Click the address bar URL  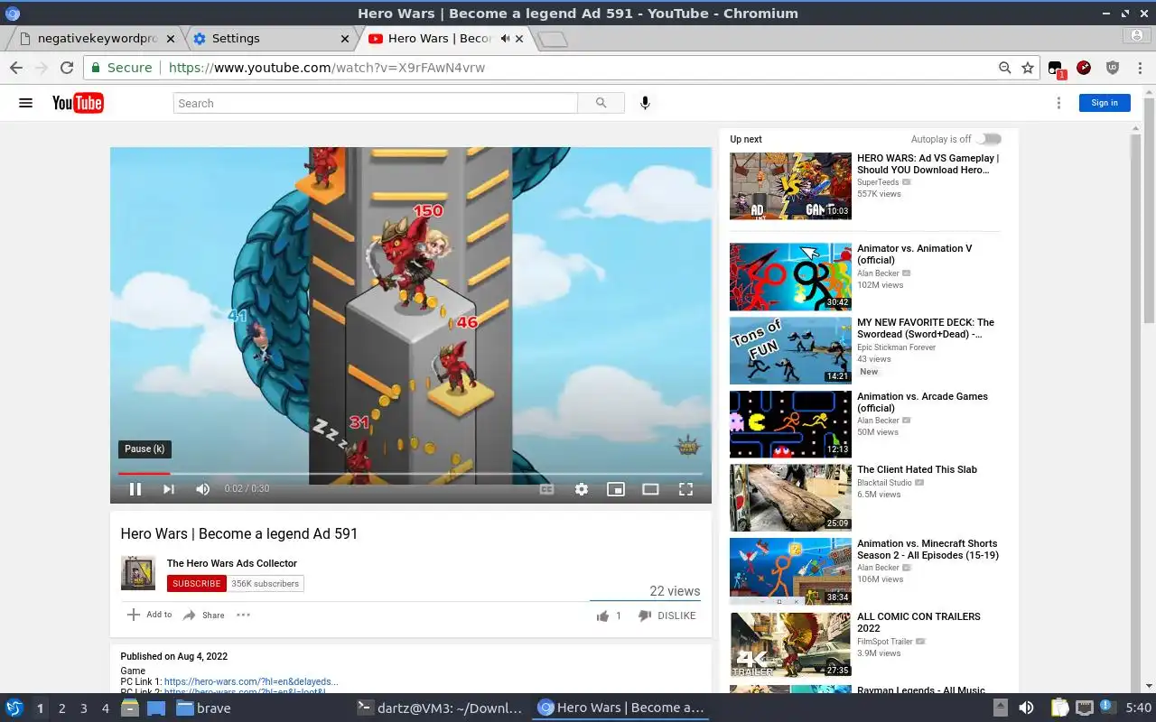click(327, 68)
